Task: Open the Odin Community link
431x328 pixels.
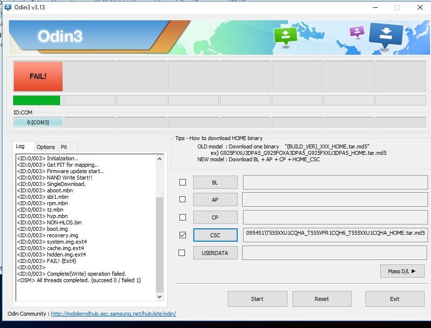Action: coord(113,314)
